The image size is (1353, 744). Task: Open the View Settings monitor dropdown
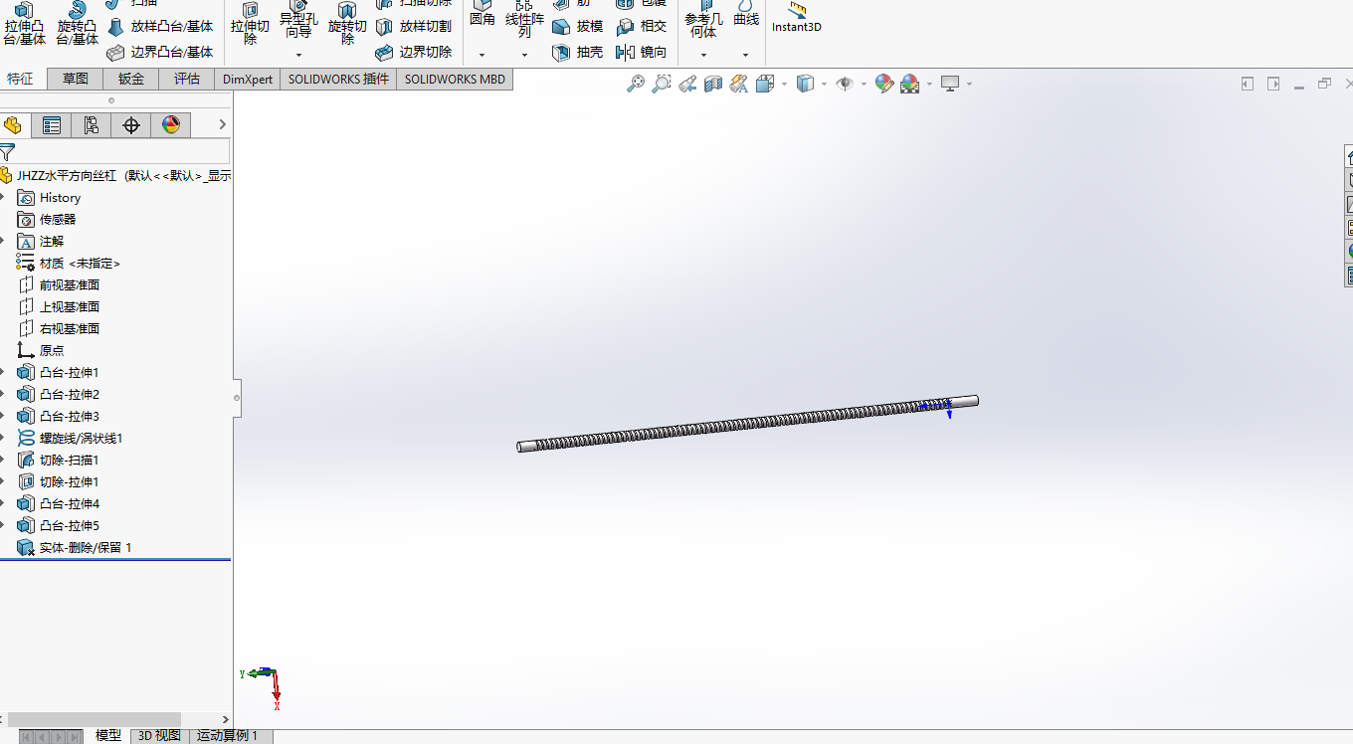tap(969, 84)
